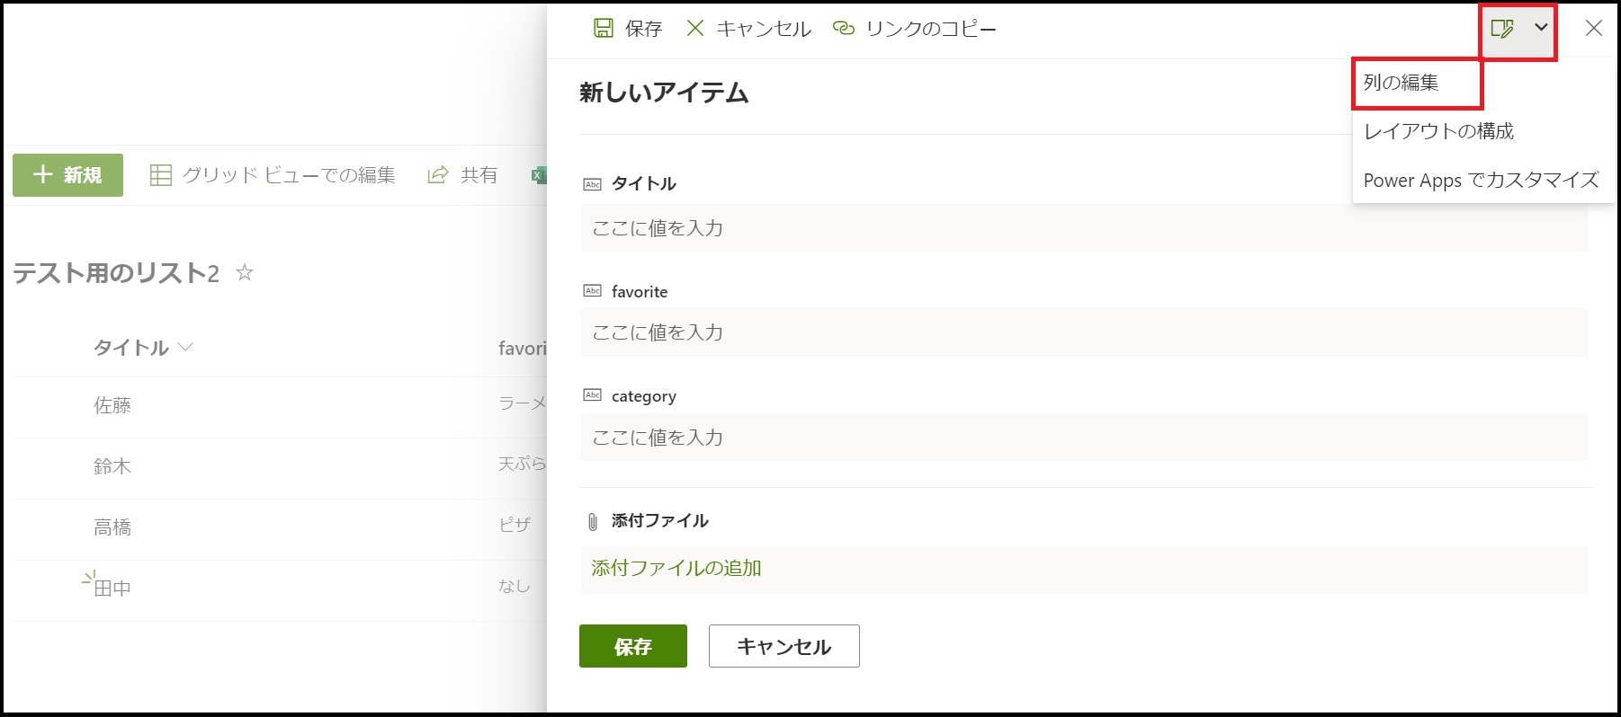This screenshot has width=1621, height=717.
Task: Select the 高橋 list row
Action: (279, 527)
